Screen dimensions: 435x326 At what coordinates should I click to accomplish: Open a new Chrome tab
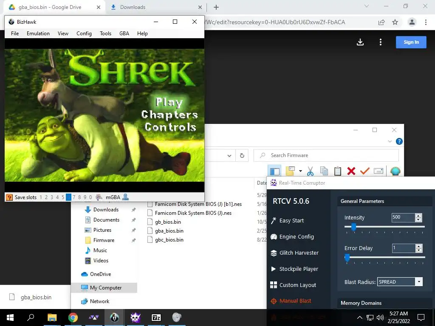point(216,7)
